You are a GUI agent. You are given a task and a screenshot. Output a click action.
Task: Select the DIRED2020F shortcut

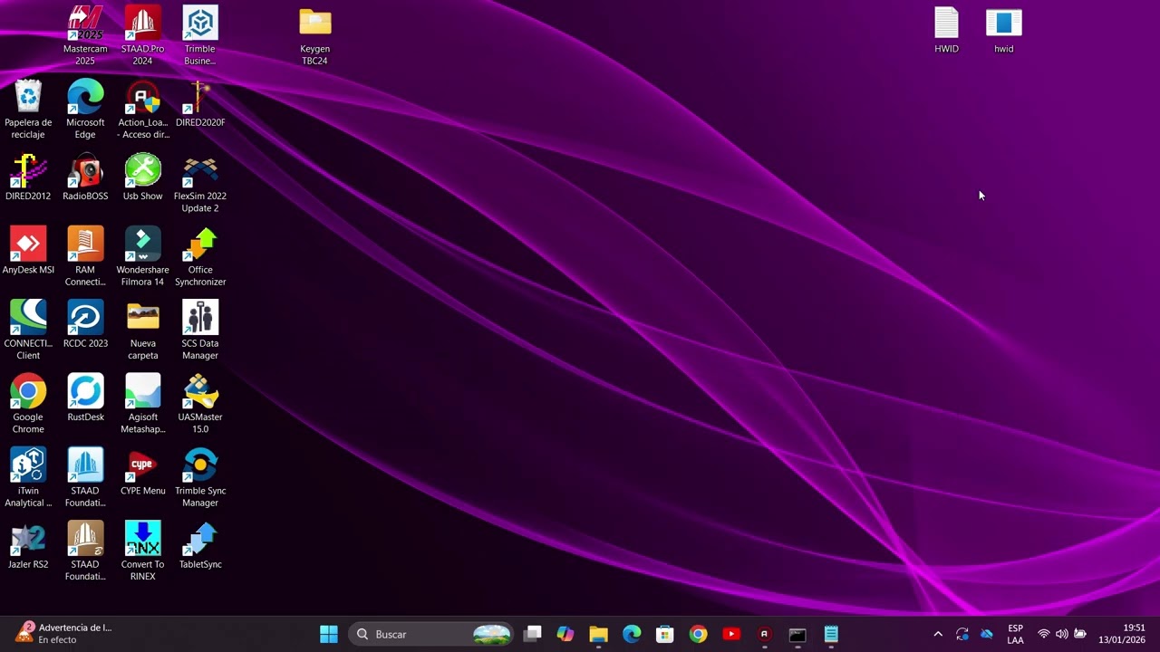coord(200,104)
